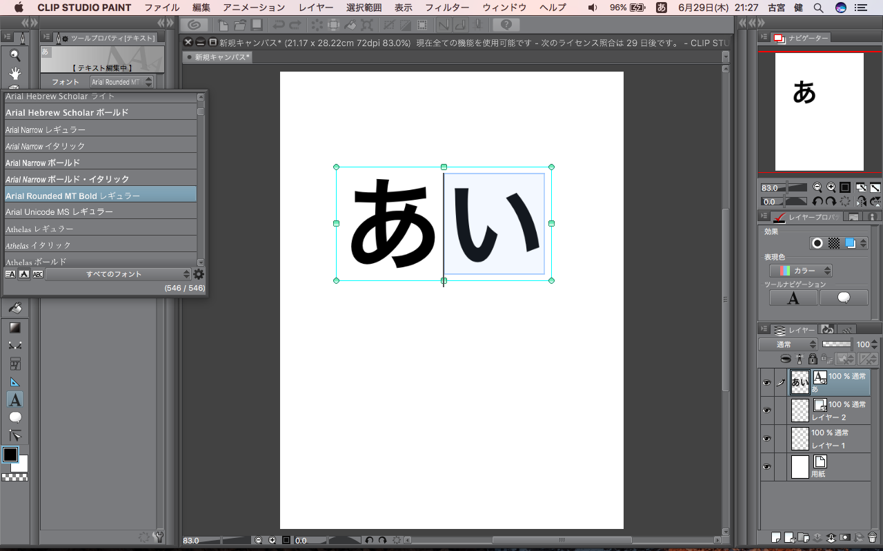Toggle Lock Layer icon in Layers panel

pos(813,359)
